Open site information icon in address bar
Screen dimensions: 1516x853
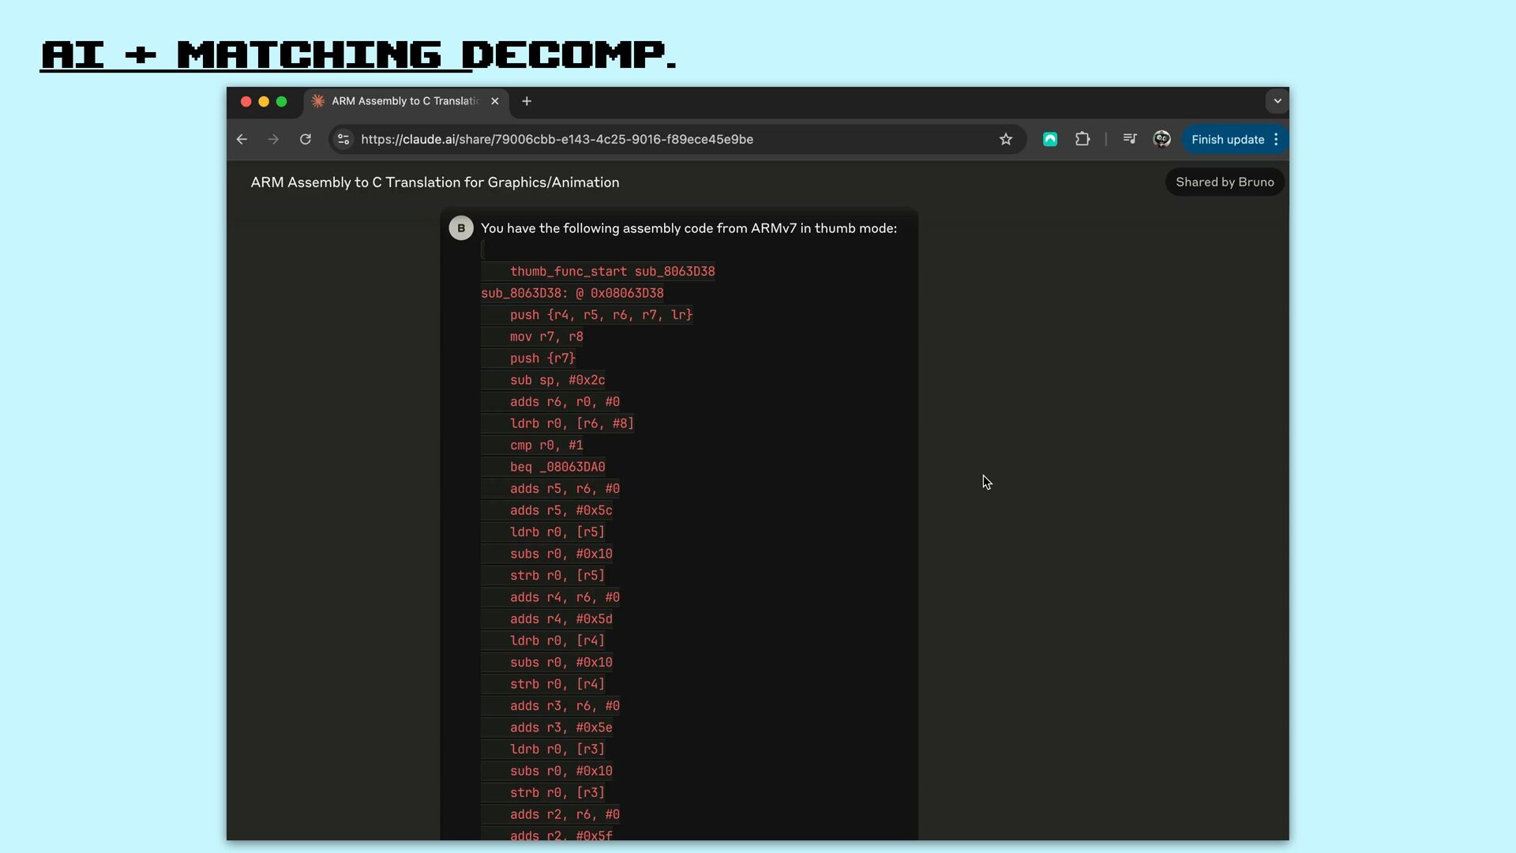343,140
